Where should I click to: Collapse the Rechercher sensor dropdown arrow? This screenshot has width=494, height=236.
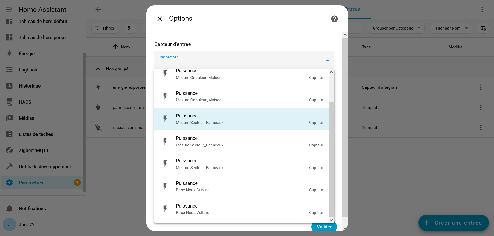point(327,60)
